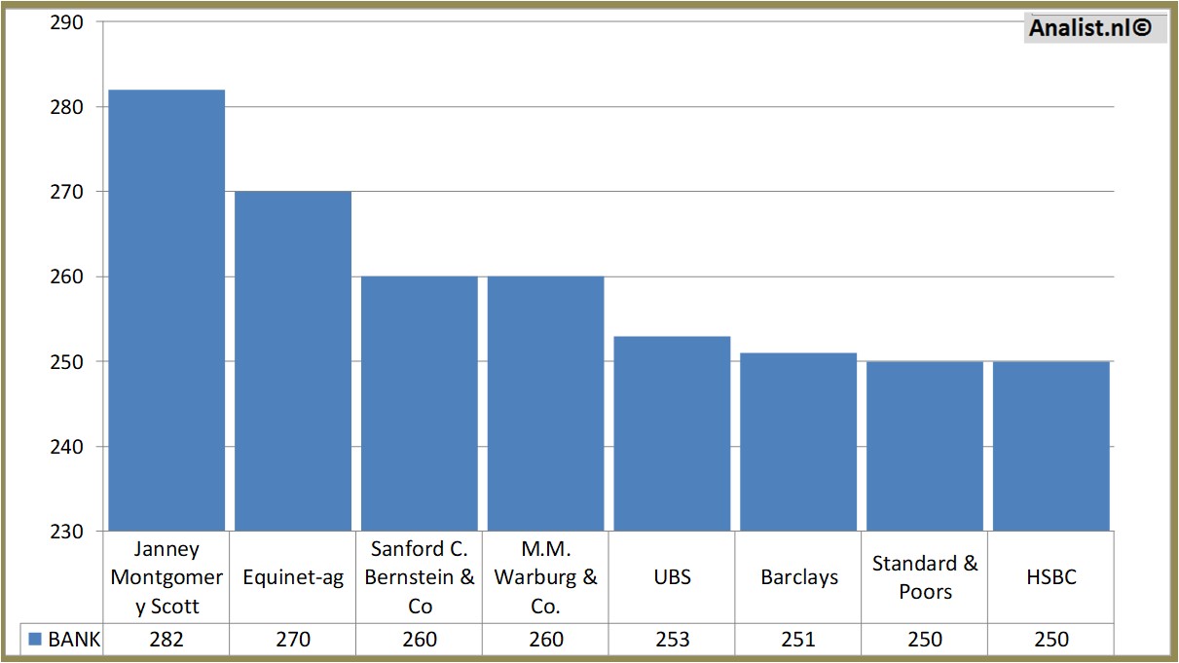Click the Standard & Poors bar
Image resolution: width=1179 pixels, height=663 pixels.
point(925,446)
